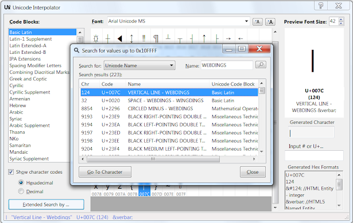Toggle Show character codes checkbox
Screen dimensions: 353x223
[x=11, y=172]
